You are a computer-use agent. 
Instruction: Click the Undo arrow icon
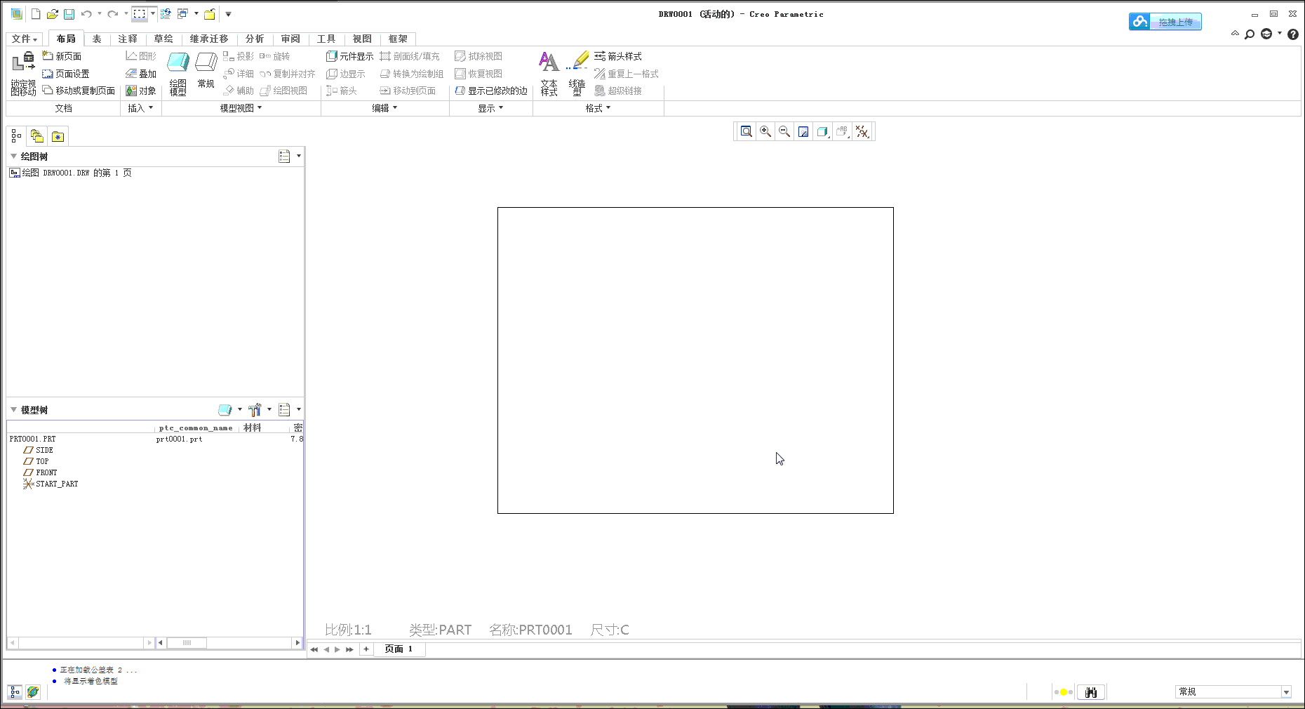coord(86,14)
